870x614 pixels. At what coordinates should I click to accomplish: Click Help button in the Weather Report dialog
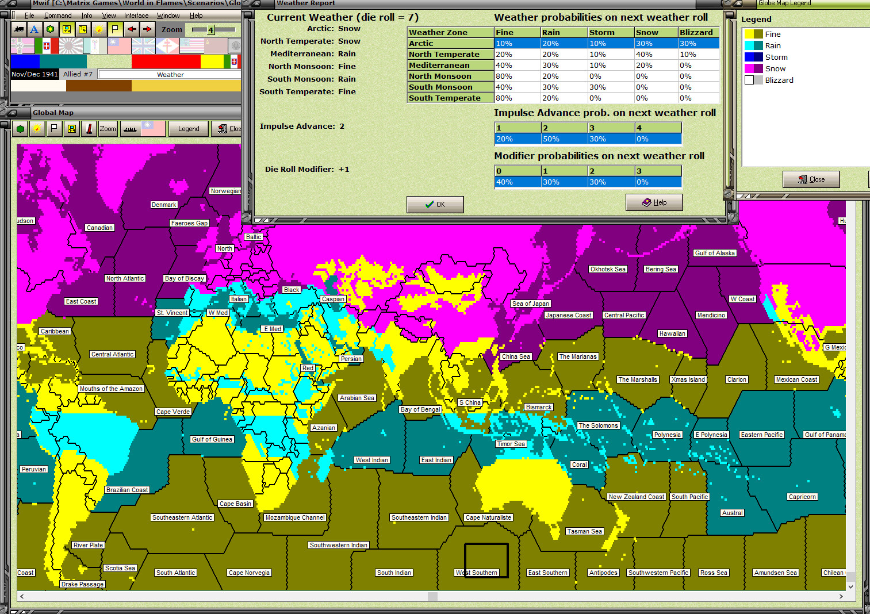coord(654,202)
